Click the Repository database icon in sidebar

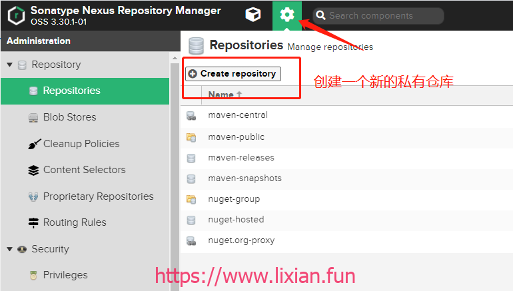pos(22,65)
